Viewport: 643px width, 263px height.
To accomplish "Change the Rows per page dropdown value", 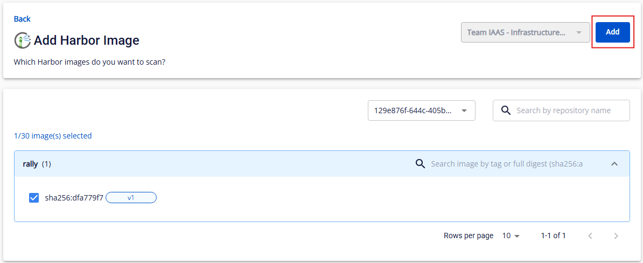I will [x=511, y=236].
